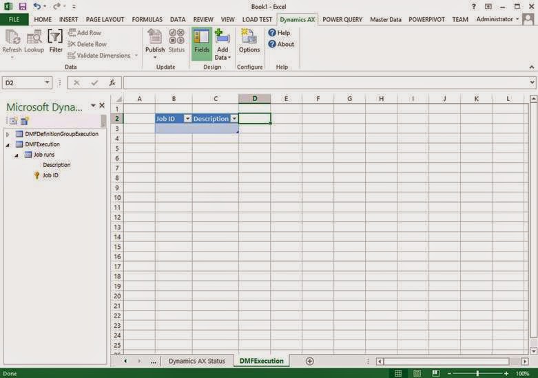Screen dimensions: 538x378
Task: Switch to the FORMULAS ribbon tab
Action: [x=147, y=19]
